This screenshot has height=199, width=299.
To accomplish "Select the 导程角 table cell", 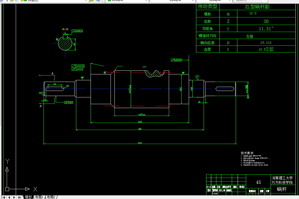I will coord(208,29).
